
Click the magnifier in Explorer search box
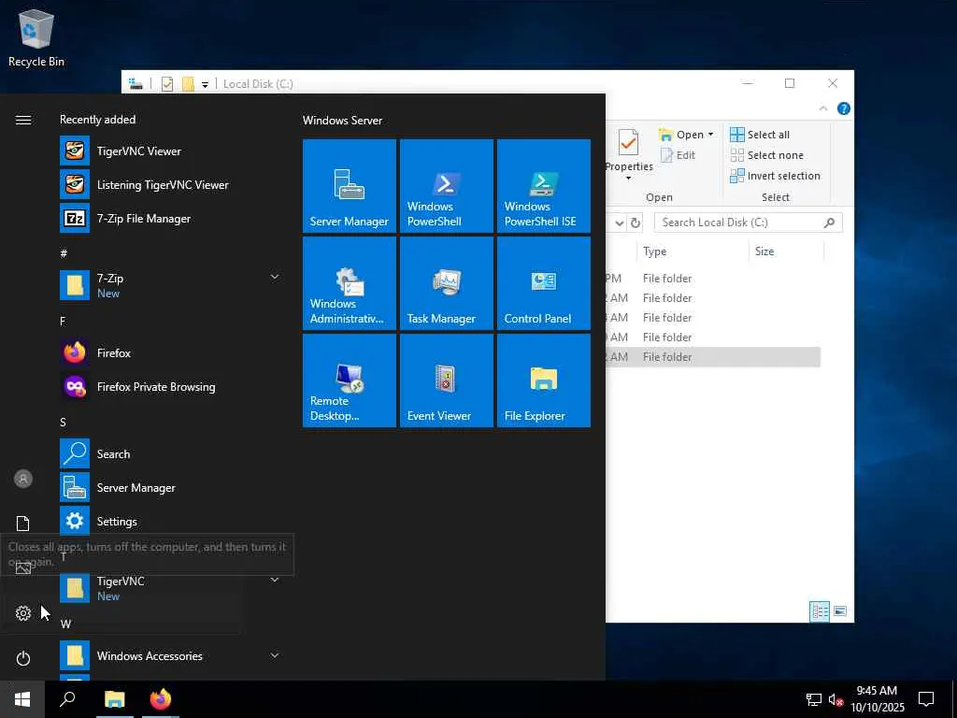[x=829, y=223]
